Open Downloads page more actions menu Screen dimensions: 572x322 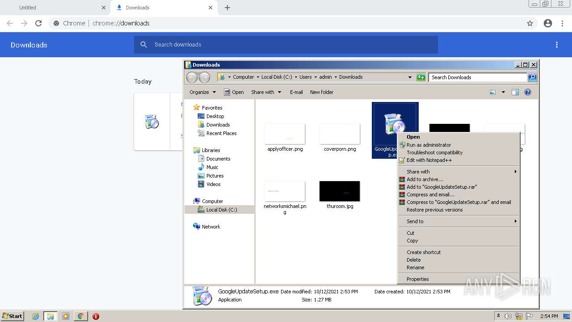pyautogui.click(x=557, y=45)
